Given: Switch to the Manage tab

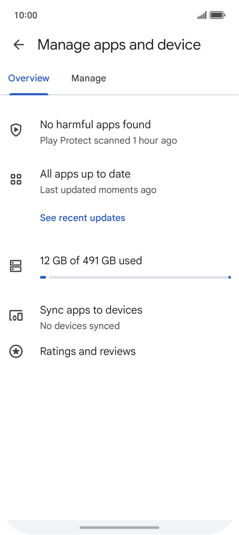Looking at the screenshot, I should 89,78.
